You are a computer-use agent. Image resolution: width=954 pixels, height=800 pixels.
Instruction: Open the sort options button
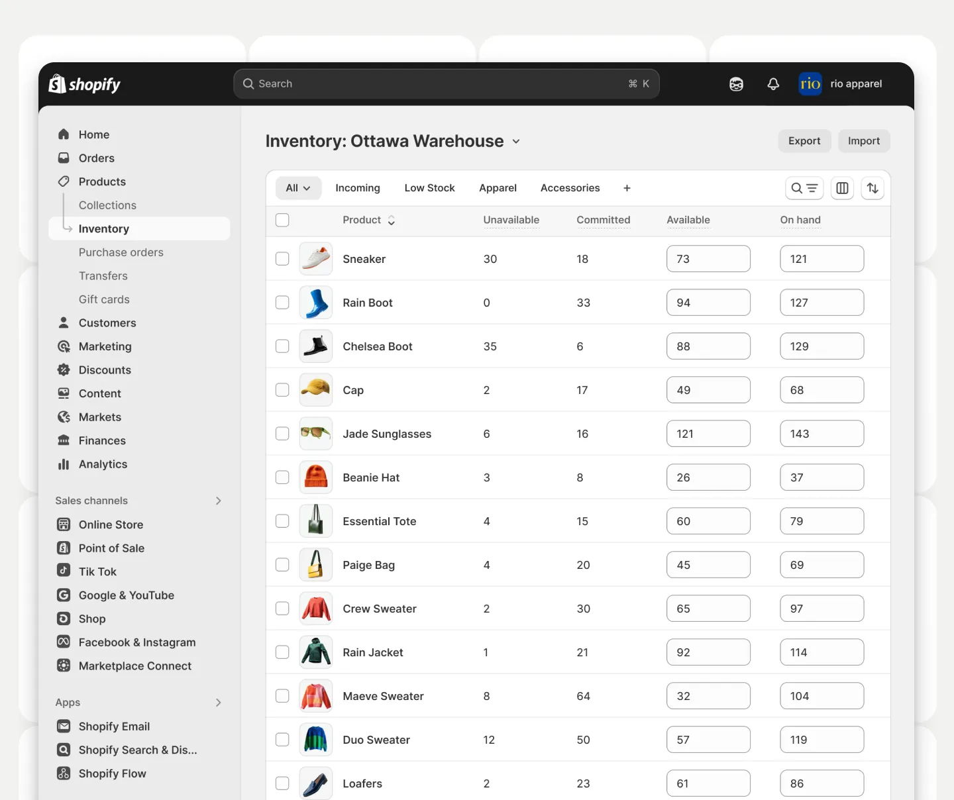(873, 188)
